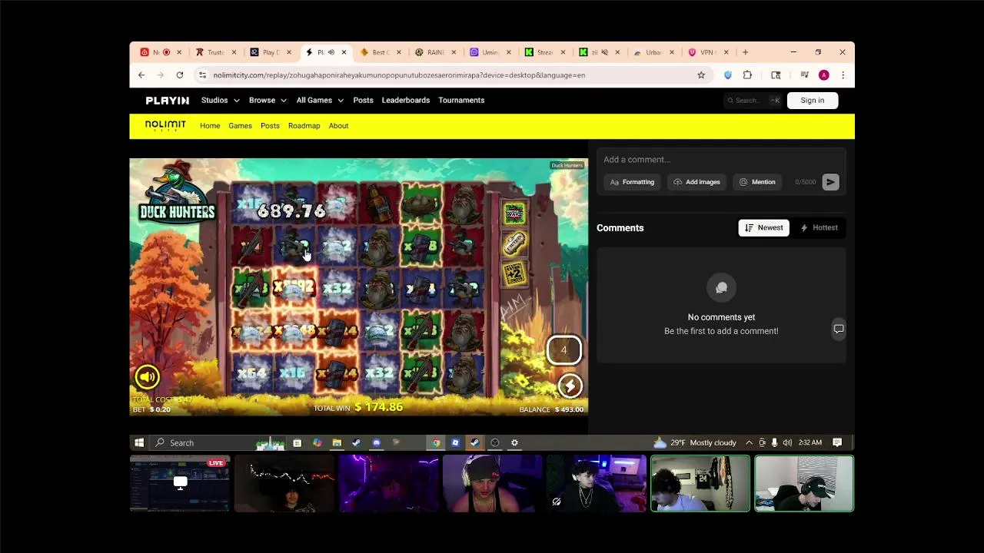Screen dimensions: 984x553
Task: Click the xWays feature icon beside reels
Action: coord(514,214)
